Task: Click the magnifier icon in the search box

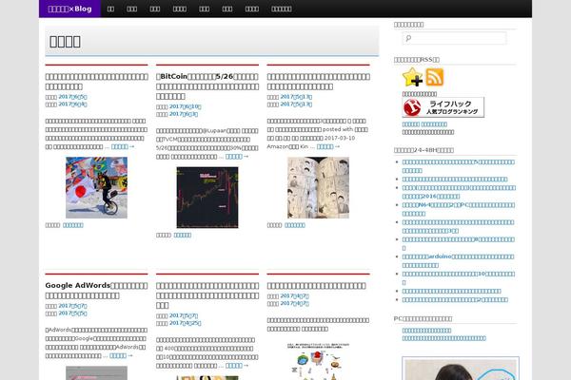Action: [408, 38]
